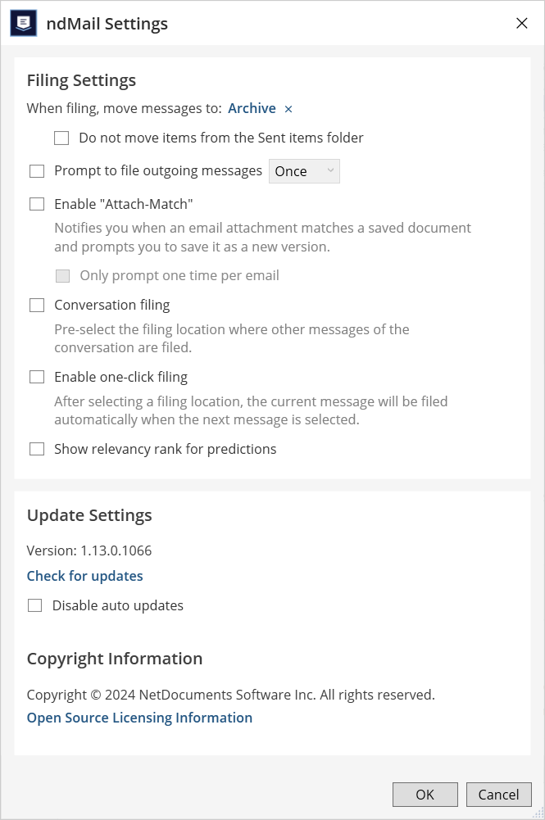
Task: Toggle the 'Disable auto updates' checkbox
Action: (35, 606)
